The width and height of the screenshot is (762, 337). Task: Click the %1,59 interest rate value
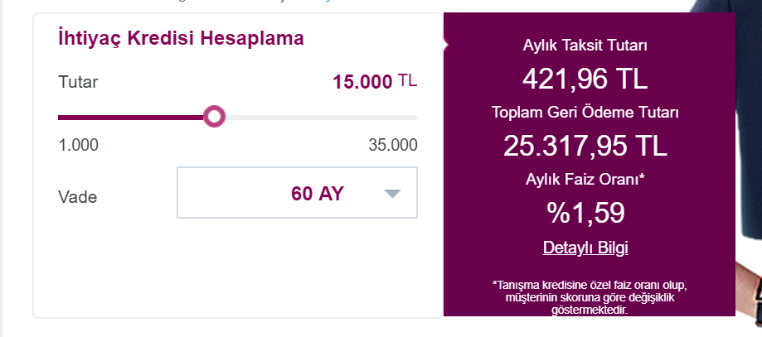tap(585, 213)
